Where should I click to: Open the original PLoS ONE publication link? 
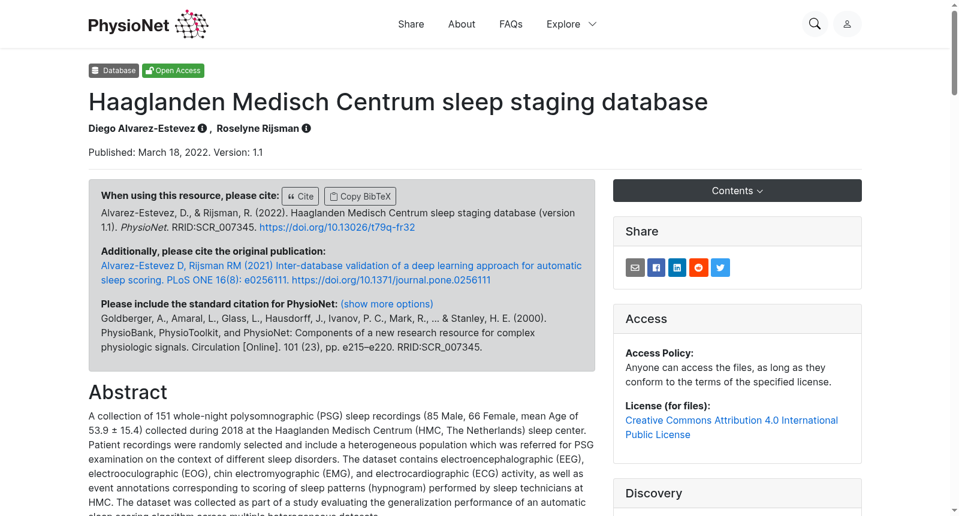(341, 273)
